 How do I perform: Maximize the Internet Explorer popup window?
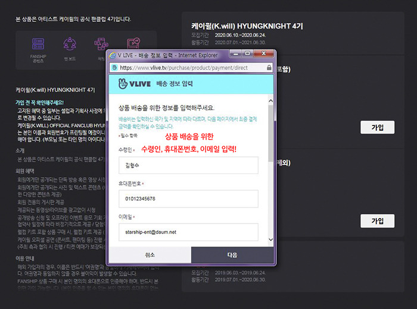[248, 53]
